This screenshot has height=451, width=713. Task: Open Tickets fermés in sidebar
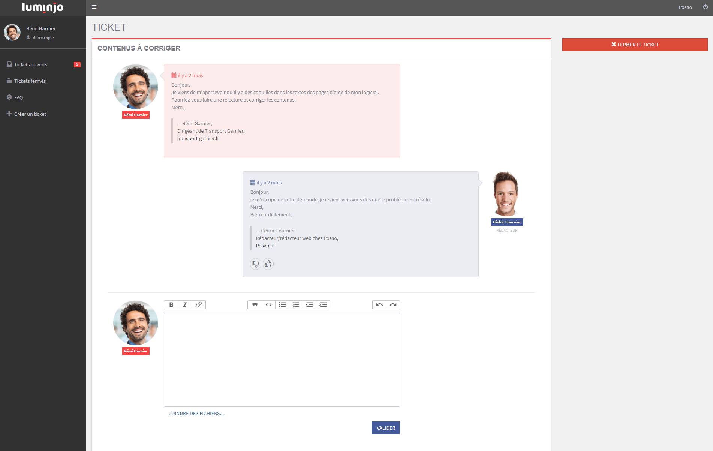pyautogui.click(x=30, y=81)
